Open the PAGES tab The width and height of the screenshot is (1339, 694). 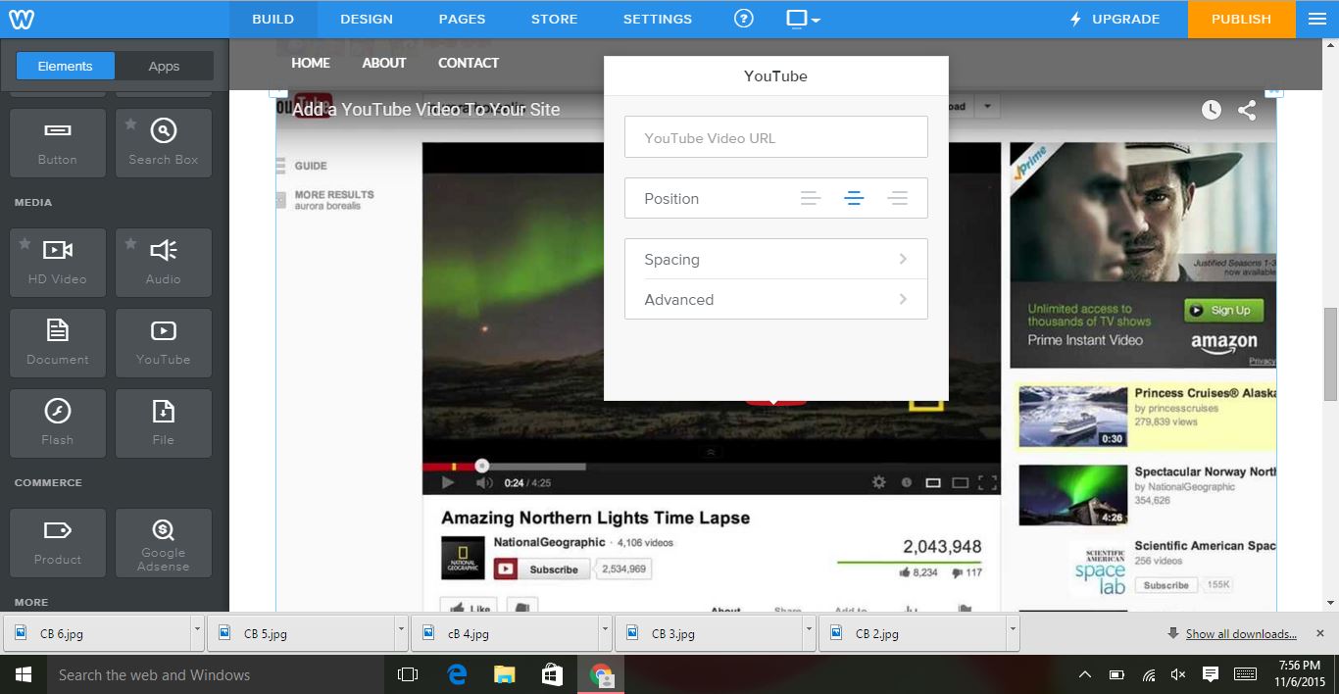(462, 19)
